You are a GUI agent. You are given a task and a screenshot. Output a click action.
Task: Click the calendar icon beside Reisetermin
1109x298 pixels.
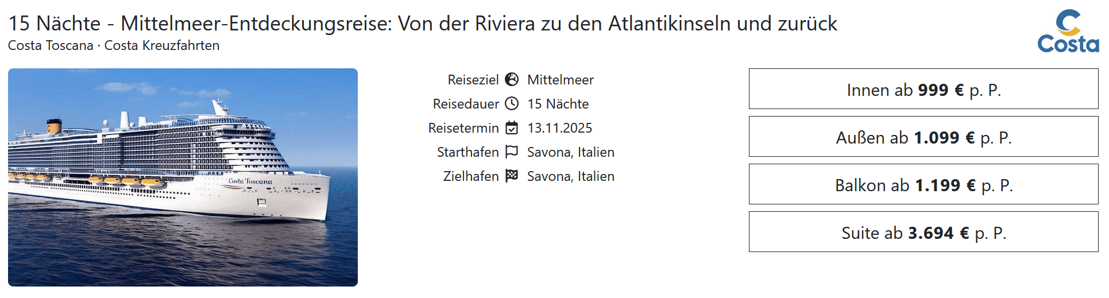pos(512,127)
